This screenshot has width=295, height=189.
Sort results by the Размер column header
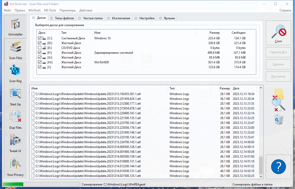click(x=221, y=88)
